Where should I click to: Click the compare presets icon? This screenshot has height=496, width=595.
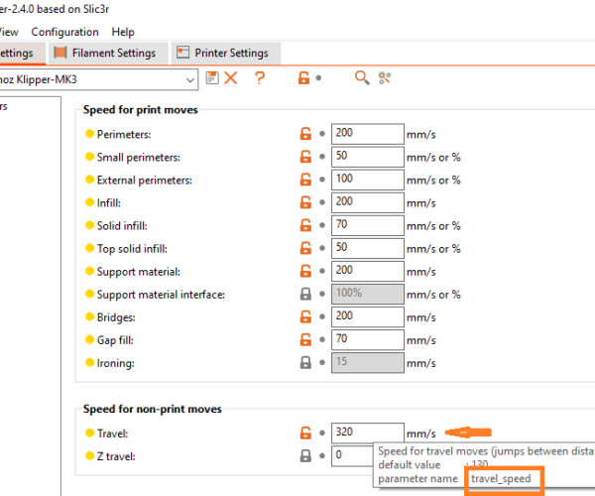click(385, 78)
